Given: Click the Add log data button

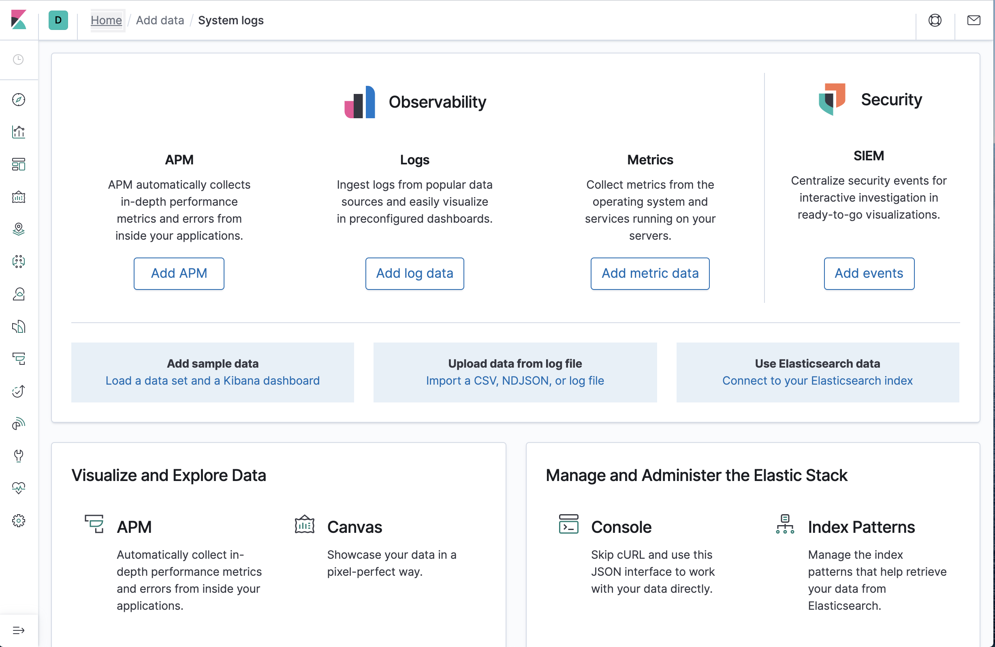Looking at the screenshot, I should pyautogui.click(x=414, y=274).
